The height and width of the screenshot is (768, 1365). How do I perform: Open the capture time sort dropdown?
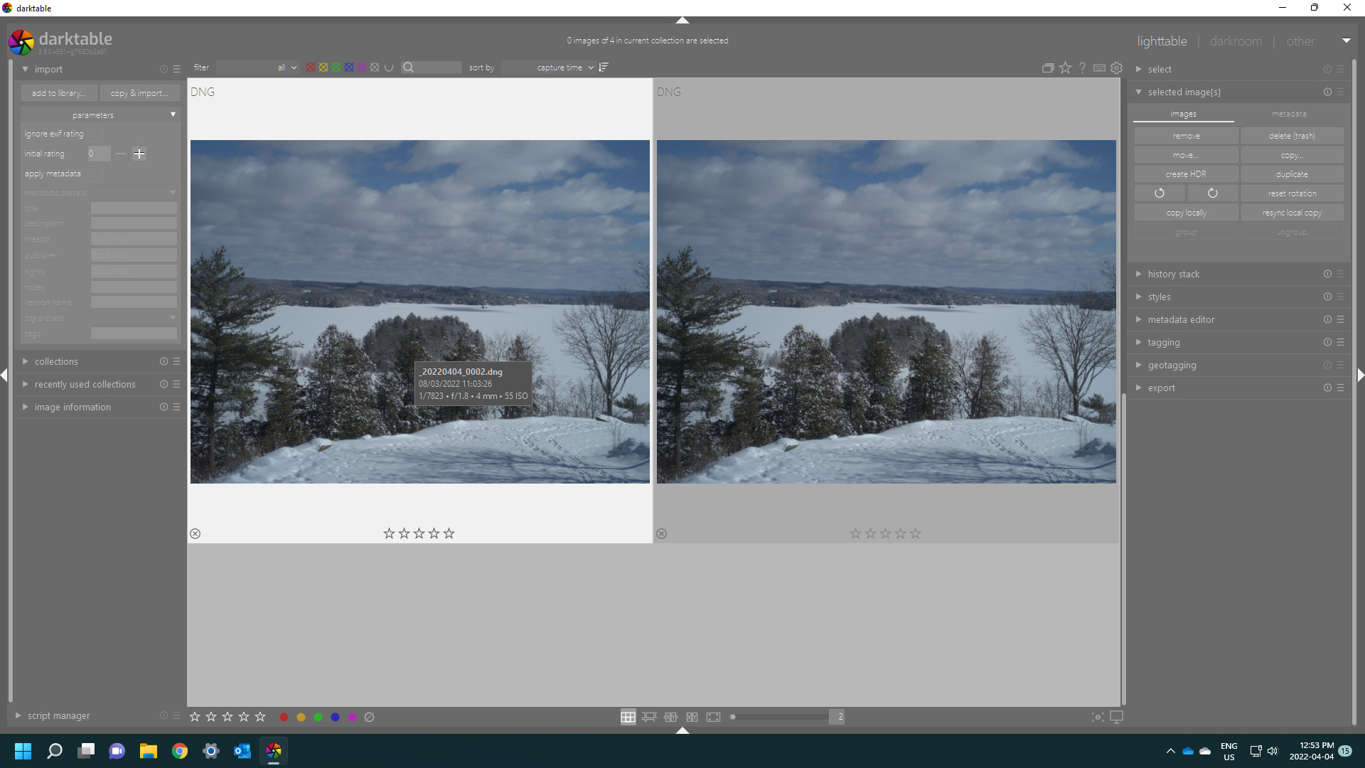565,68
